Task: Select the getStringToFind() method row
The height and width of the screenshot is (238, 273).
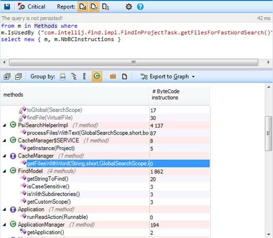Action: [105, 179]
